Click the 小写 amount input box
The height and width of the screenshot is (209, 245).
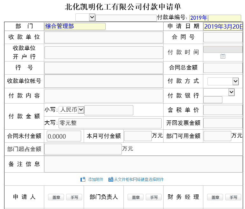[x=108, y=110]
